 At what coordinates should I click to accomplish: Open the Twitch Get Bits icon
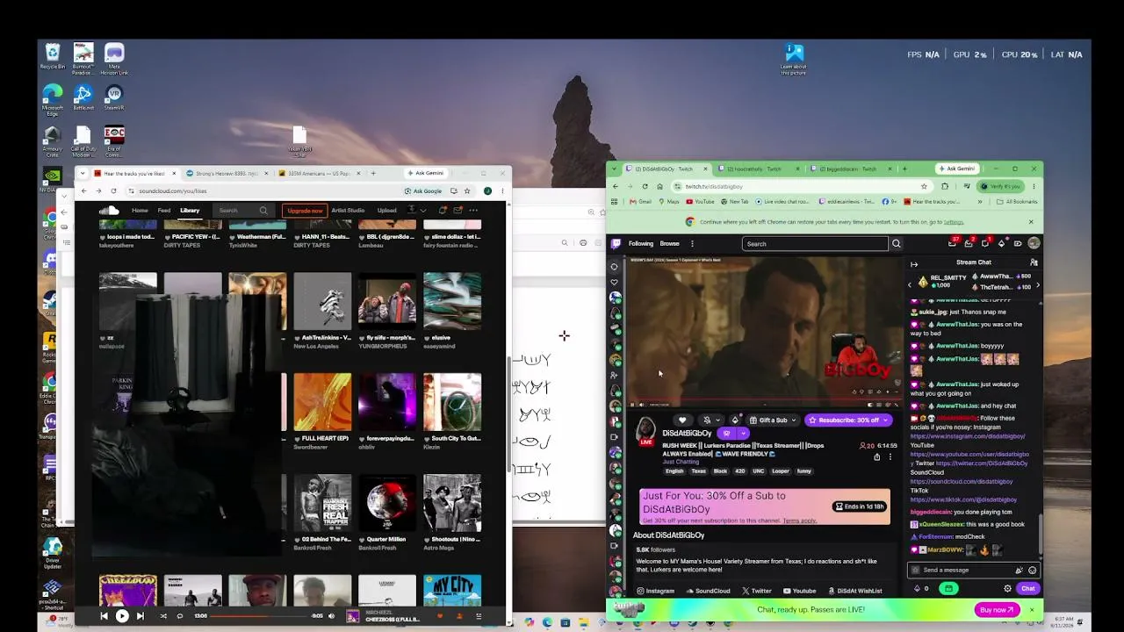click(1001, 244)
